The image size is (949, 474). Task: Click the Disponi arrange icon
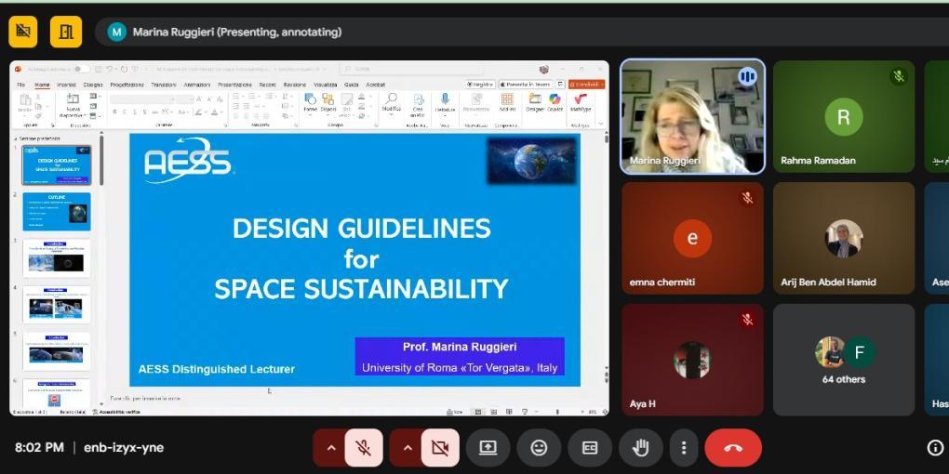click(x=328, y=103)
